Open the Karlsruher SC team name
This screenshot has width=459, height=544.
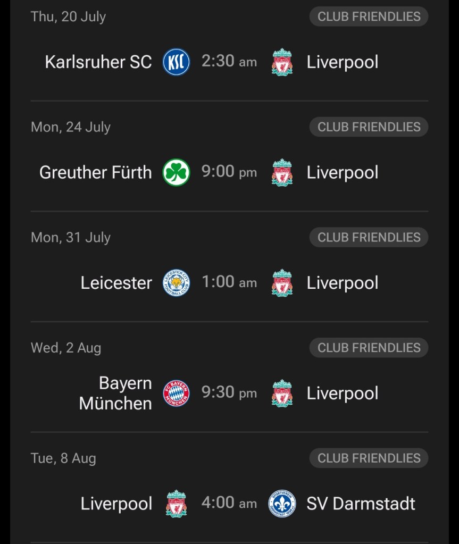(98, 62)
